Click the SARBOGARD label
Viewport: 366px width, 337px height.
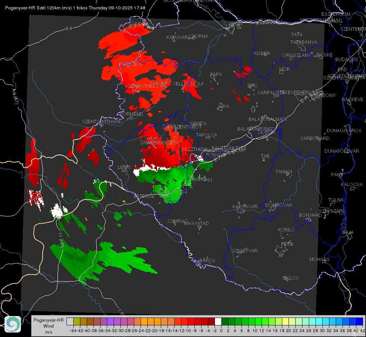tap(315, 139)
